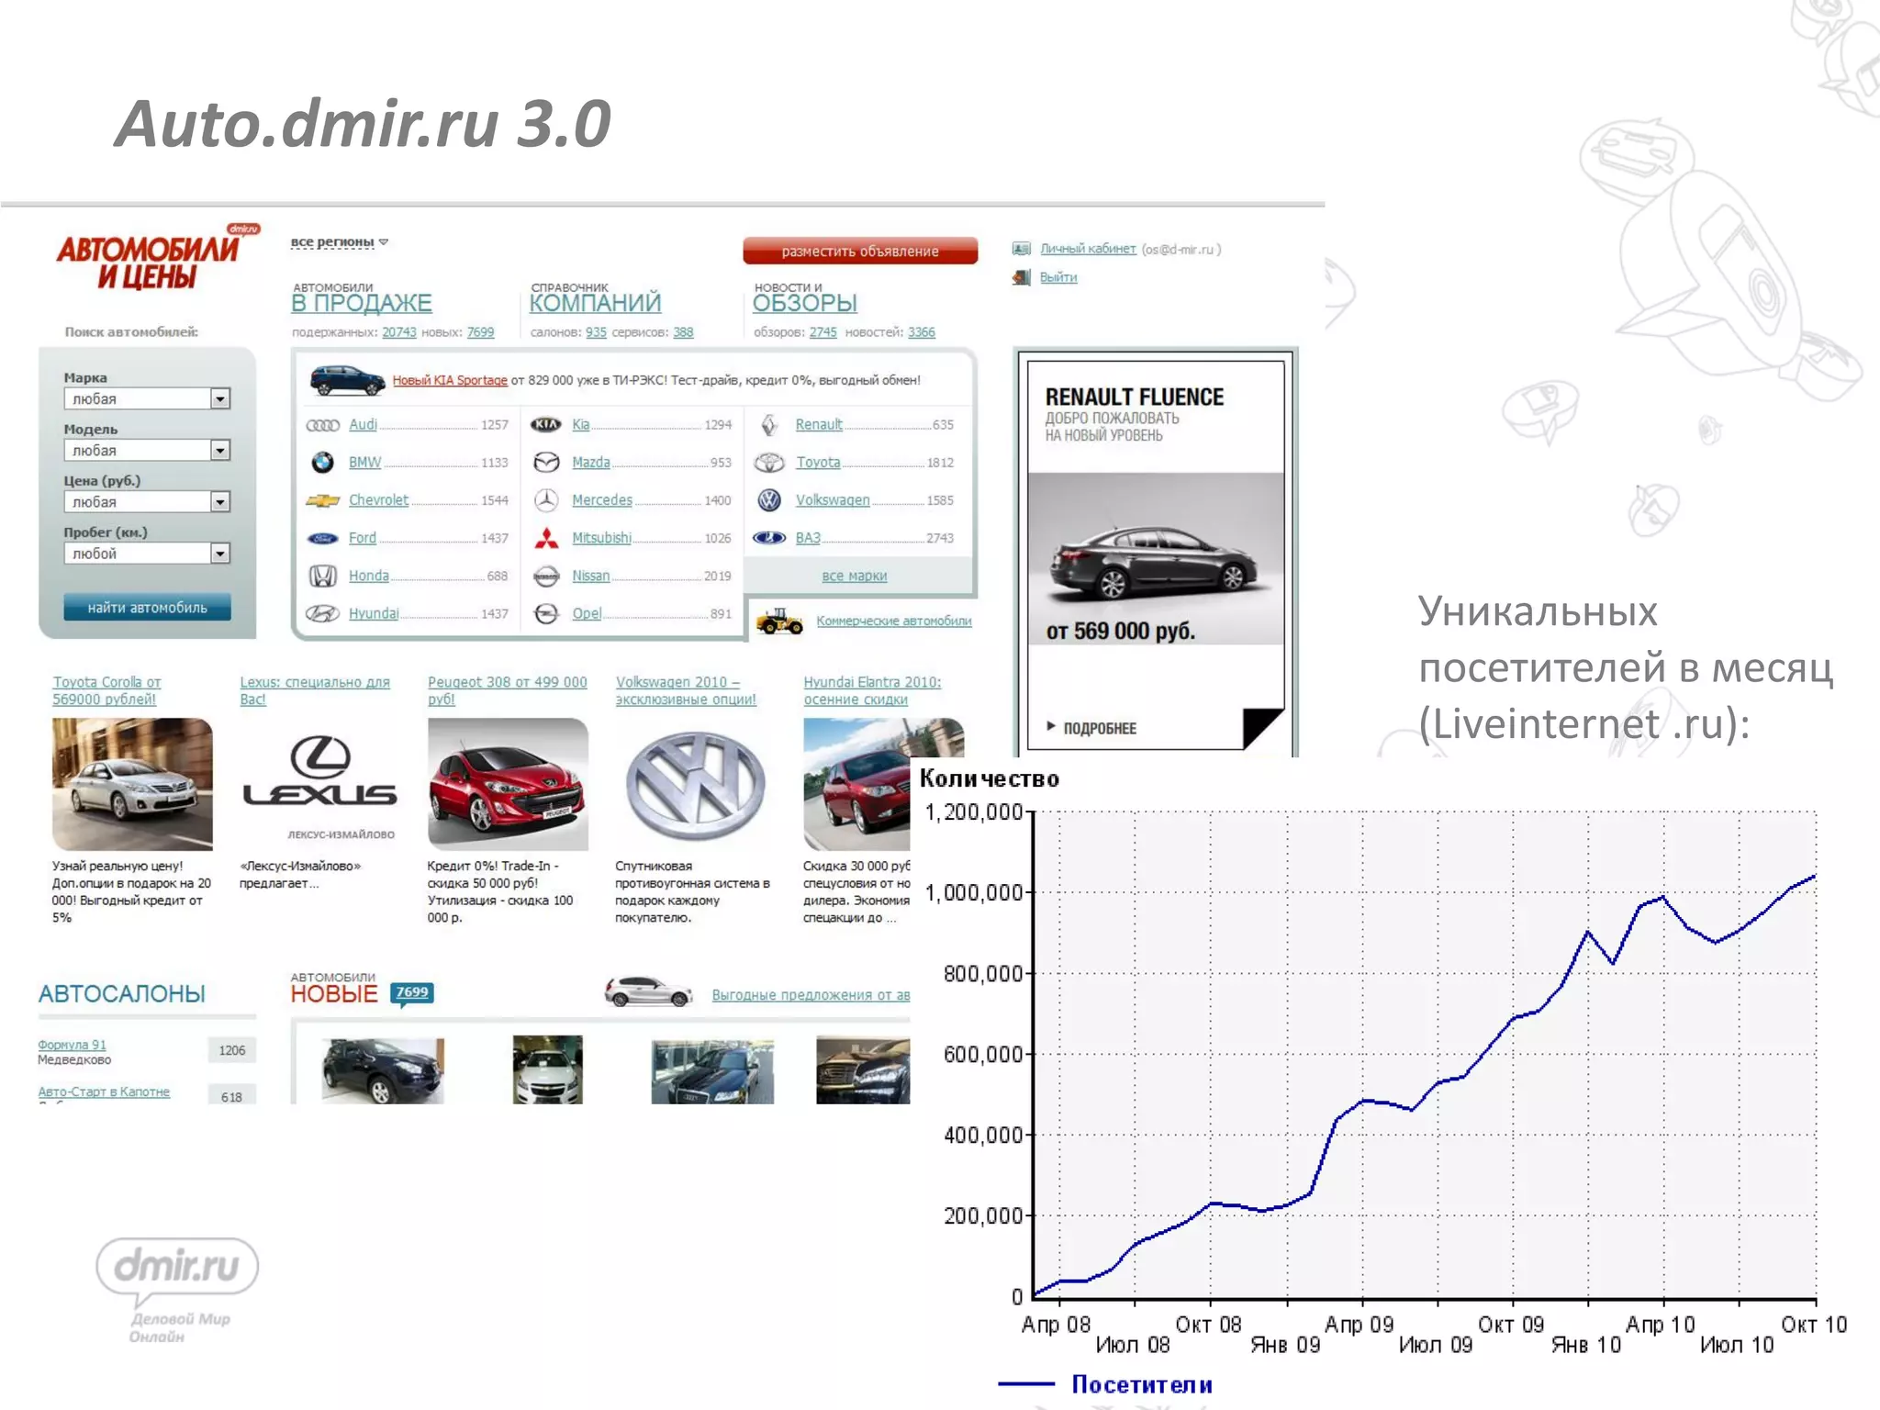Open the Марка dropdown

click(x=147, y=398)
